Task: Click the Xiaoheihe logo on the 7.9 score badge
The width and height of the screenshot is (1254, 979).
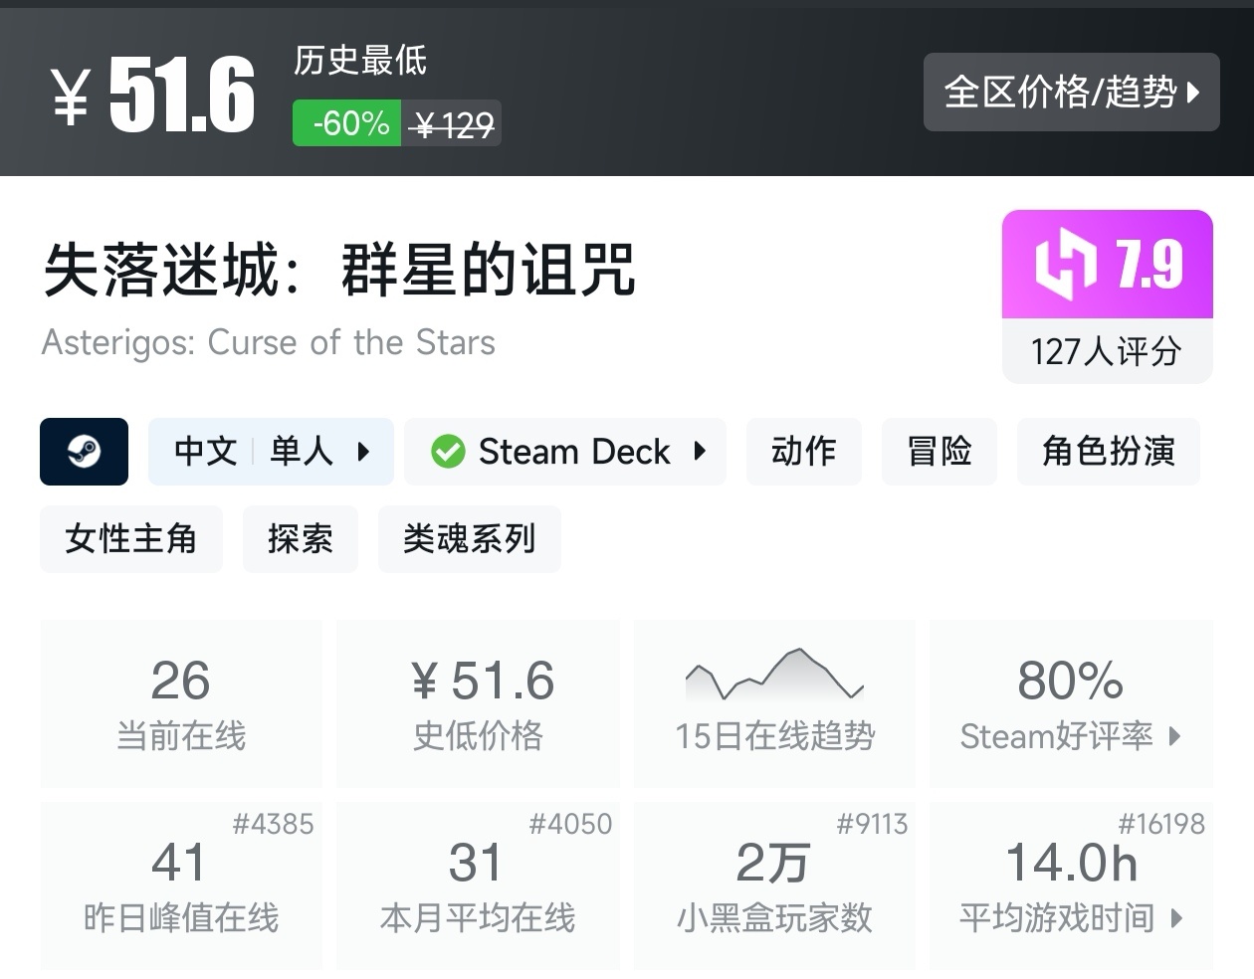Action: pos(1066,264)
